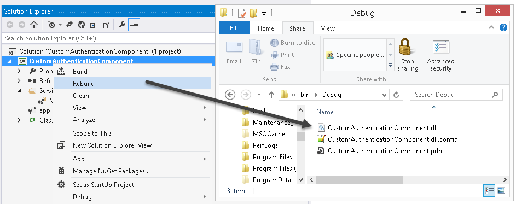Expand the References tree node arrow
The image size is (516, 204).
[x=19, y=81]
